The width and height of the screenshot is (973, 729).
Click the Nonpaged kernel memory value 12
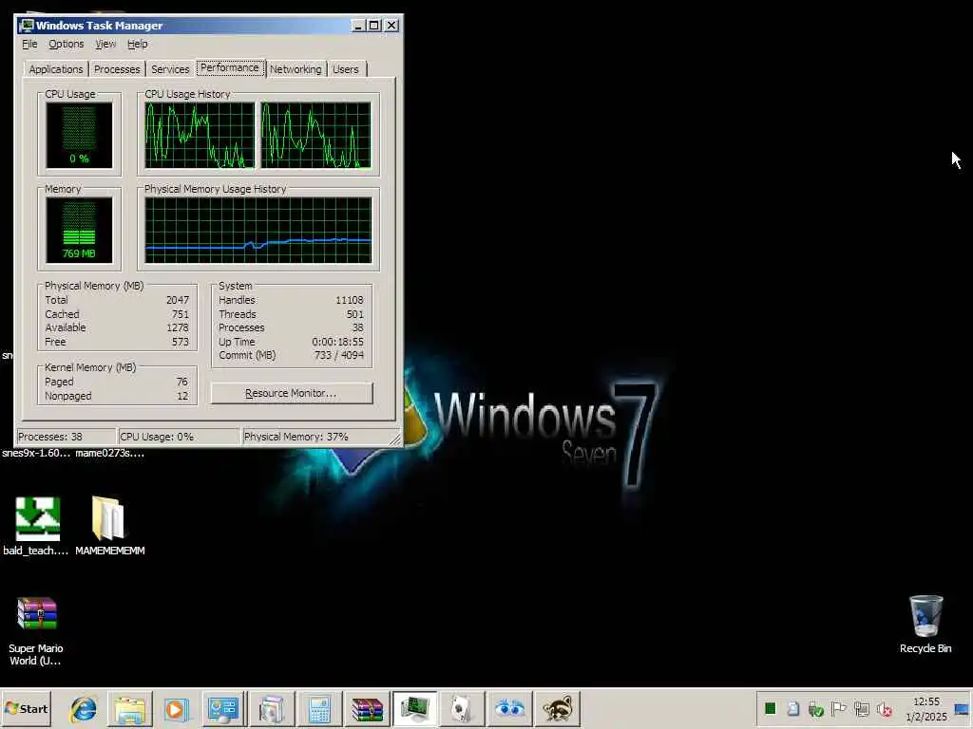point(181,396)
